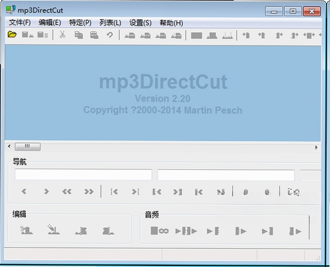Viewport: 330px width, 267px height.
Task: Click the solid bar left chevron icon
Action: (x=199, y=192)
